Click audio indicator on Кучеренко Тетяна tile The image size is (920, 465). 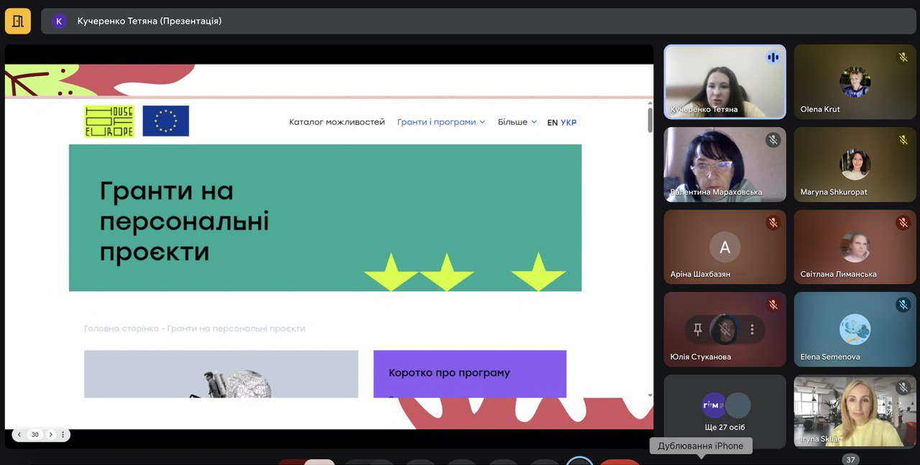pyautogui.click(x=773, y=57)
